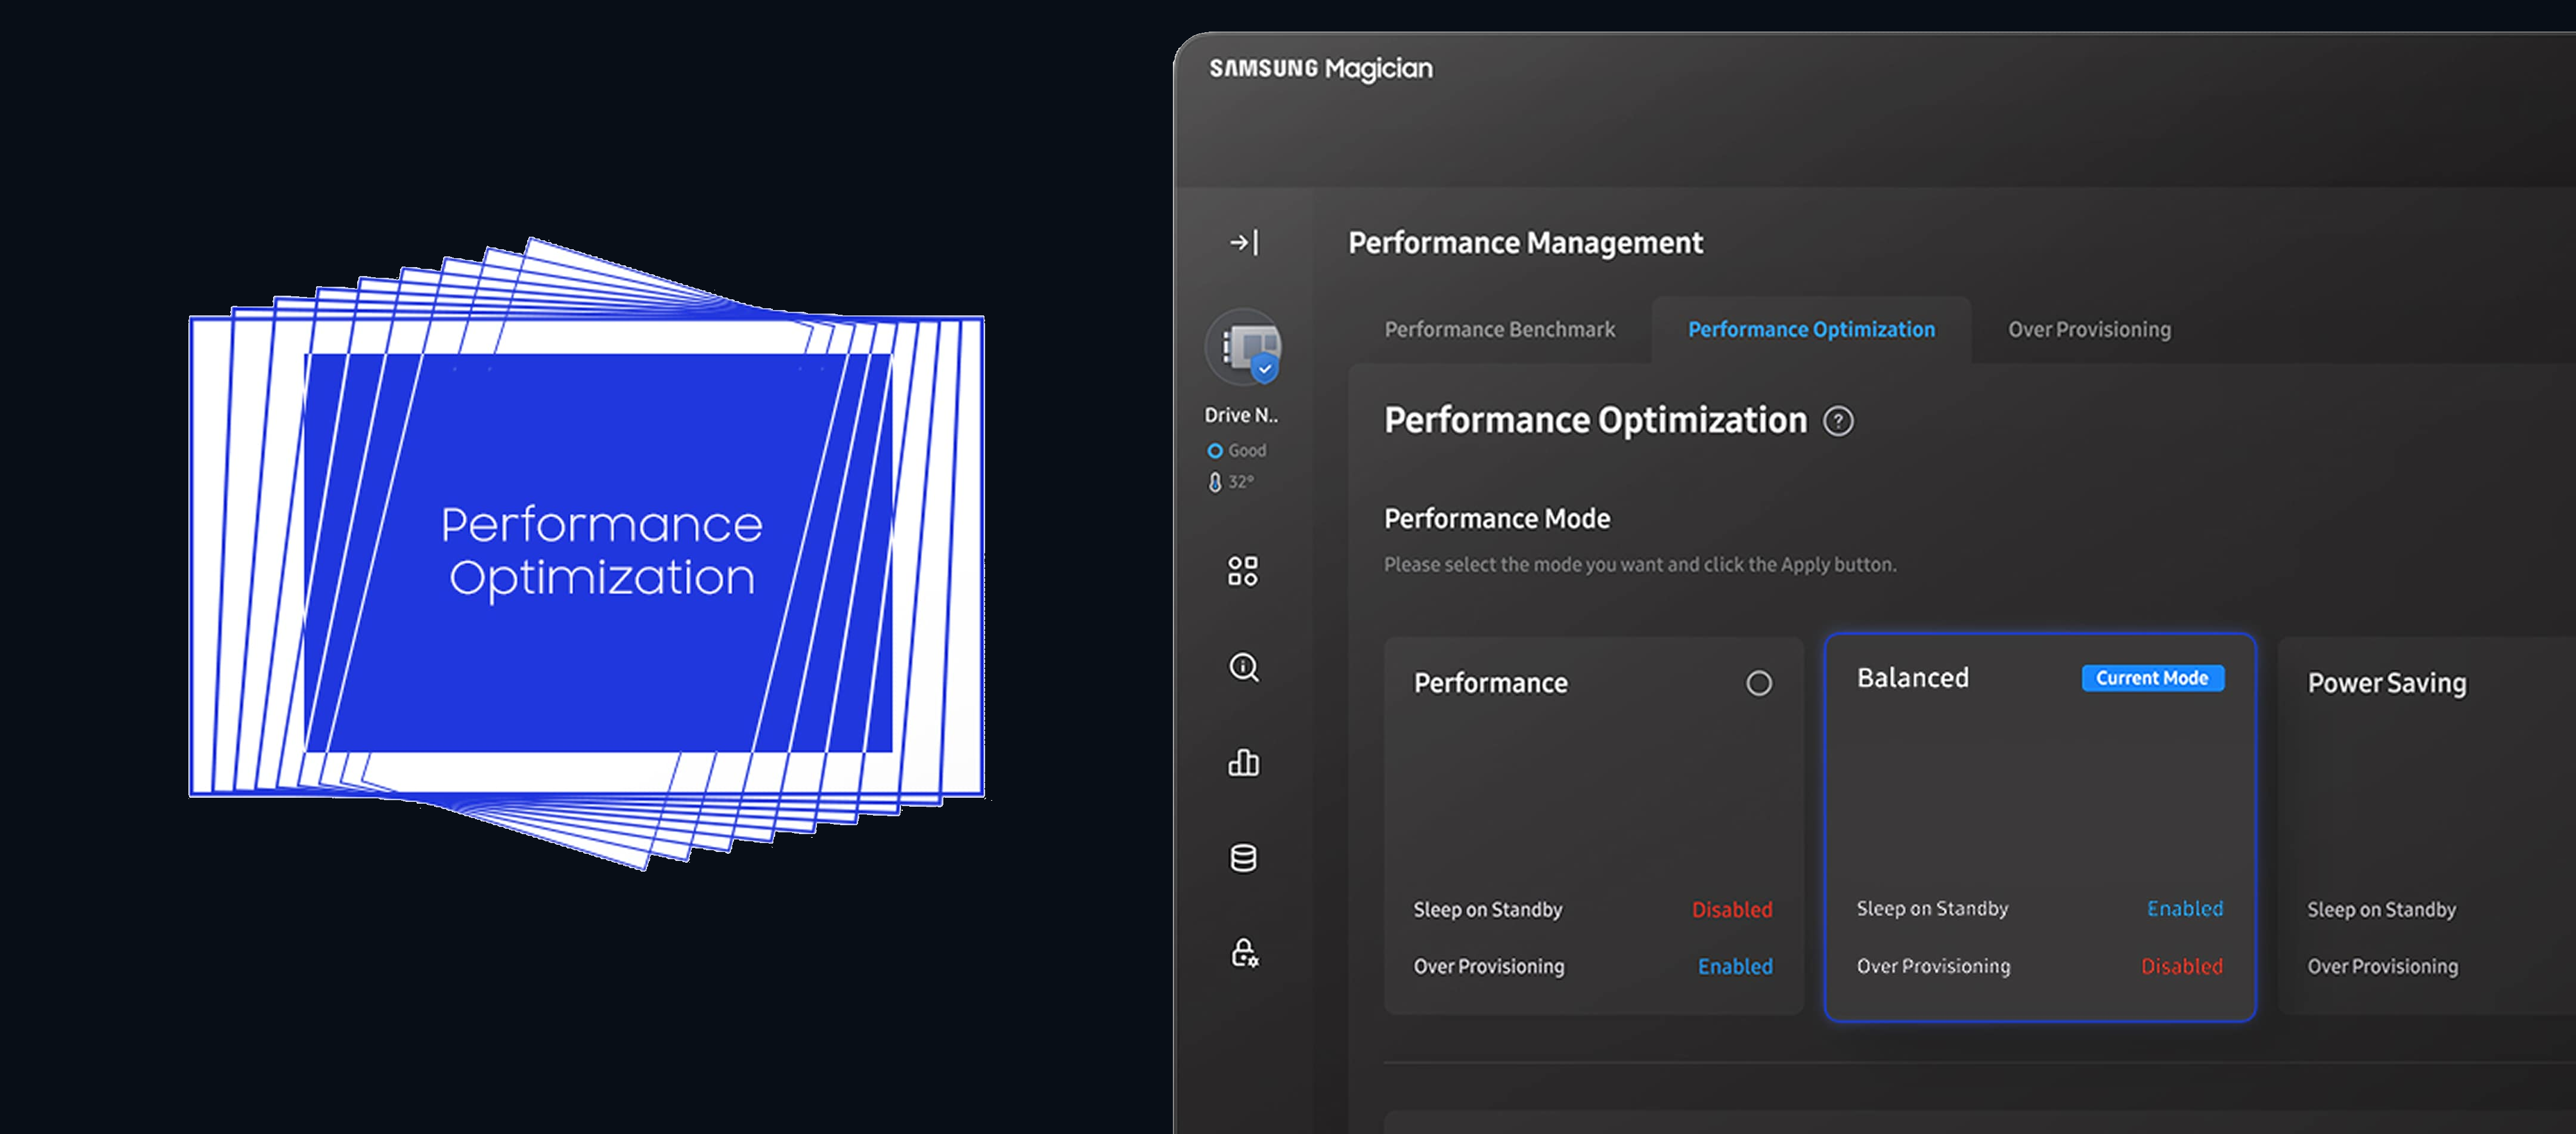Choose the Power Saving mode card
Screen dimensions: 2576x1134
2427,827
